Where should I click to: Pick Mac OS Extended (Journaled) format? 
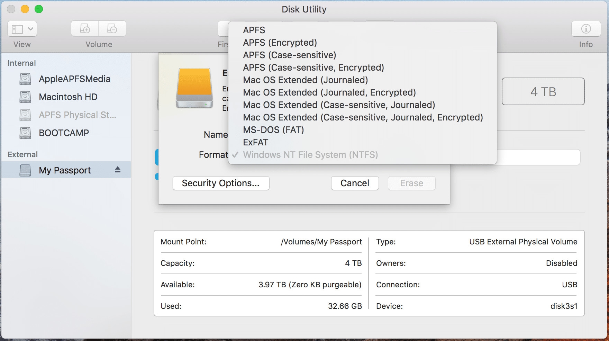[x=305, y=80]
